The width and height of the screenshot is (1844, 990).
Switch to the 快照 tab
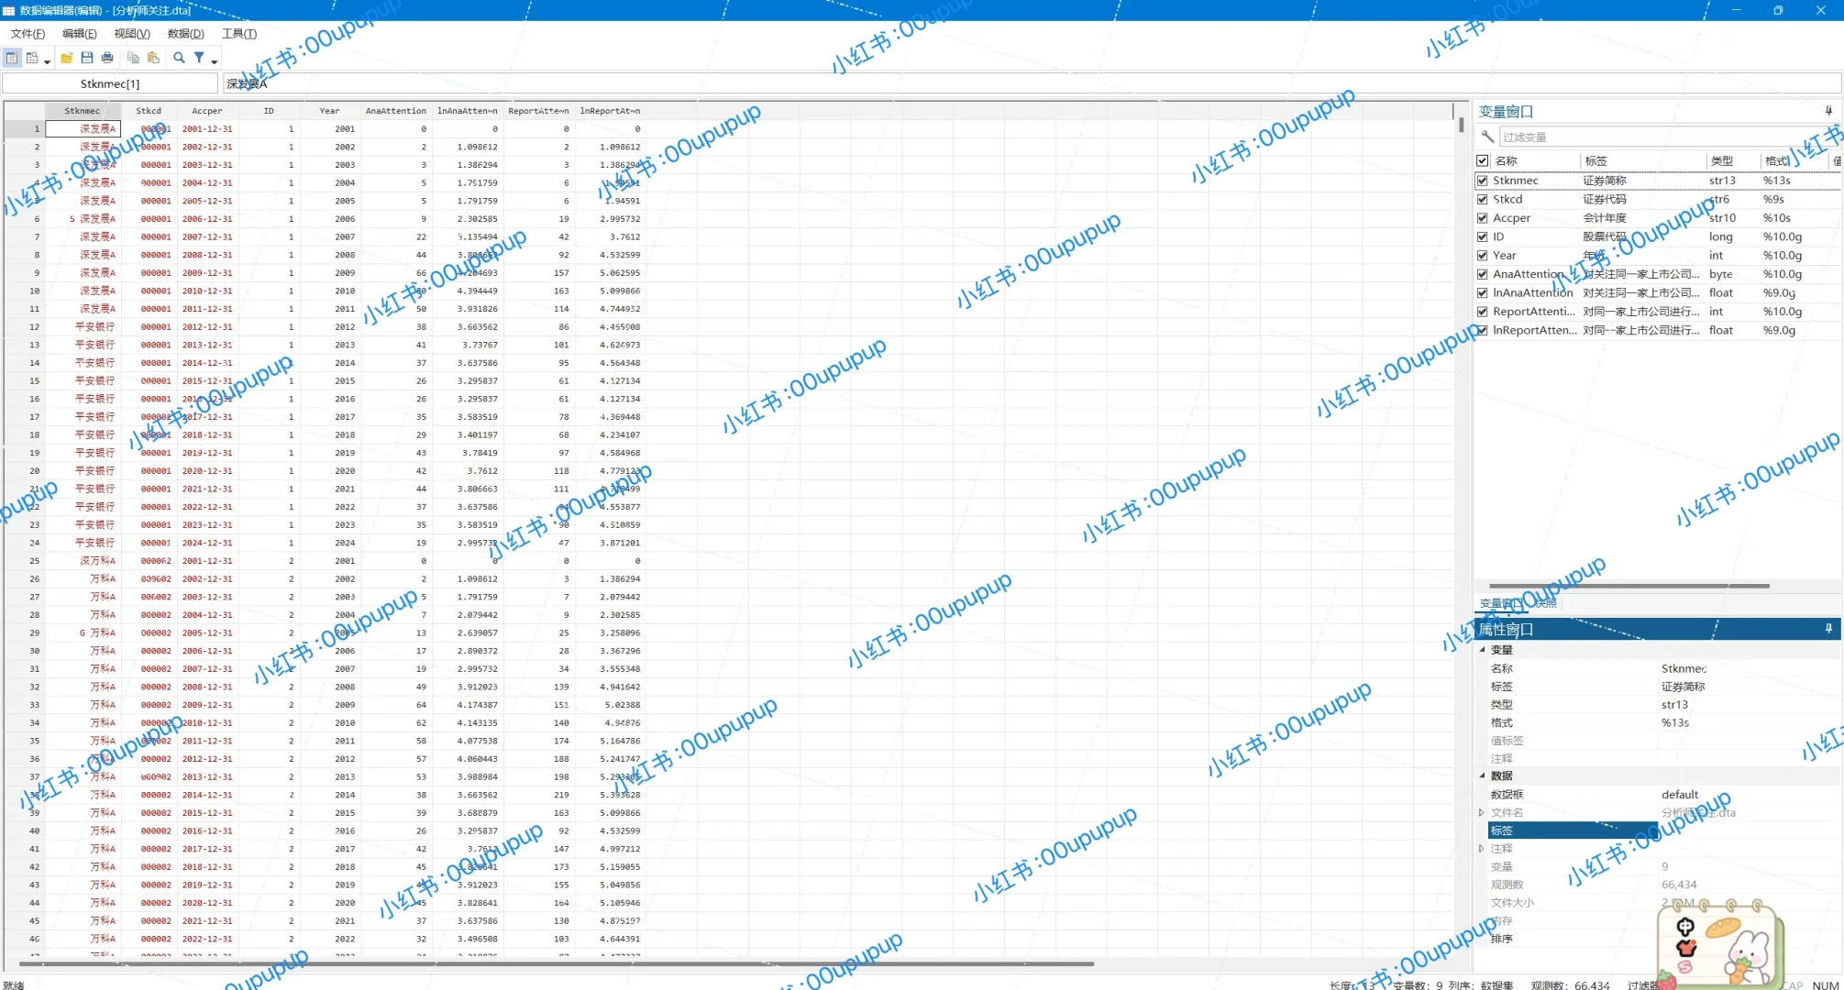tap(1546, 603)
